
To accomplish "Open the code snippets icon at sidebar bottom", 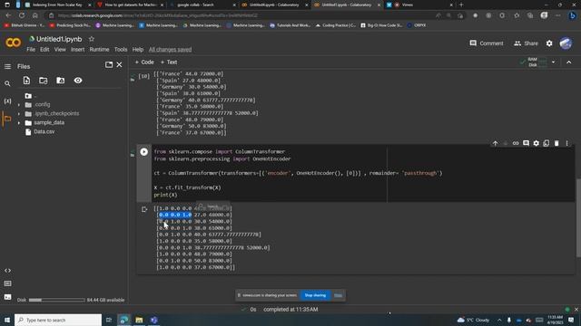I will tap(7, 271).
